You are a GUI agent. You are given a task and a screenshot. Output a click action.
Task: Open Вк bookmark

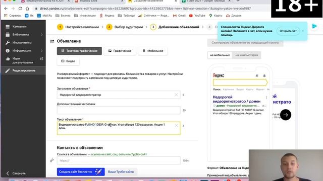[x=29, y=16]
